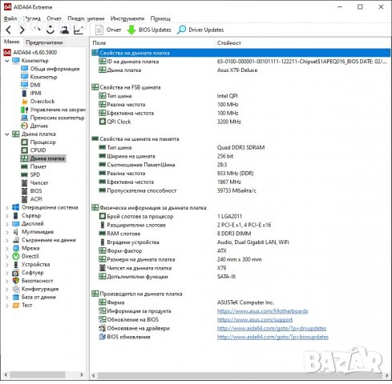The image size is (392, 384).
Task: Click the SPD icon in tree
Action: [24, 174]
